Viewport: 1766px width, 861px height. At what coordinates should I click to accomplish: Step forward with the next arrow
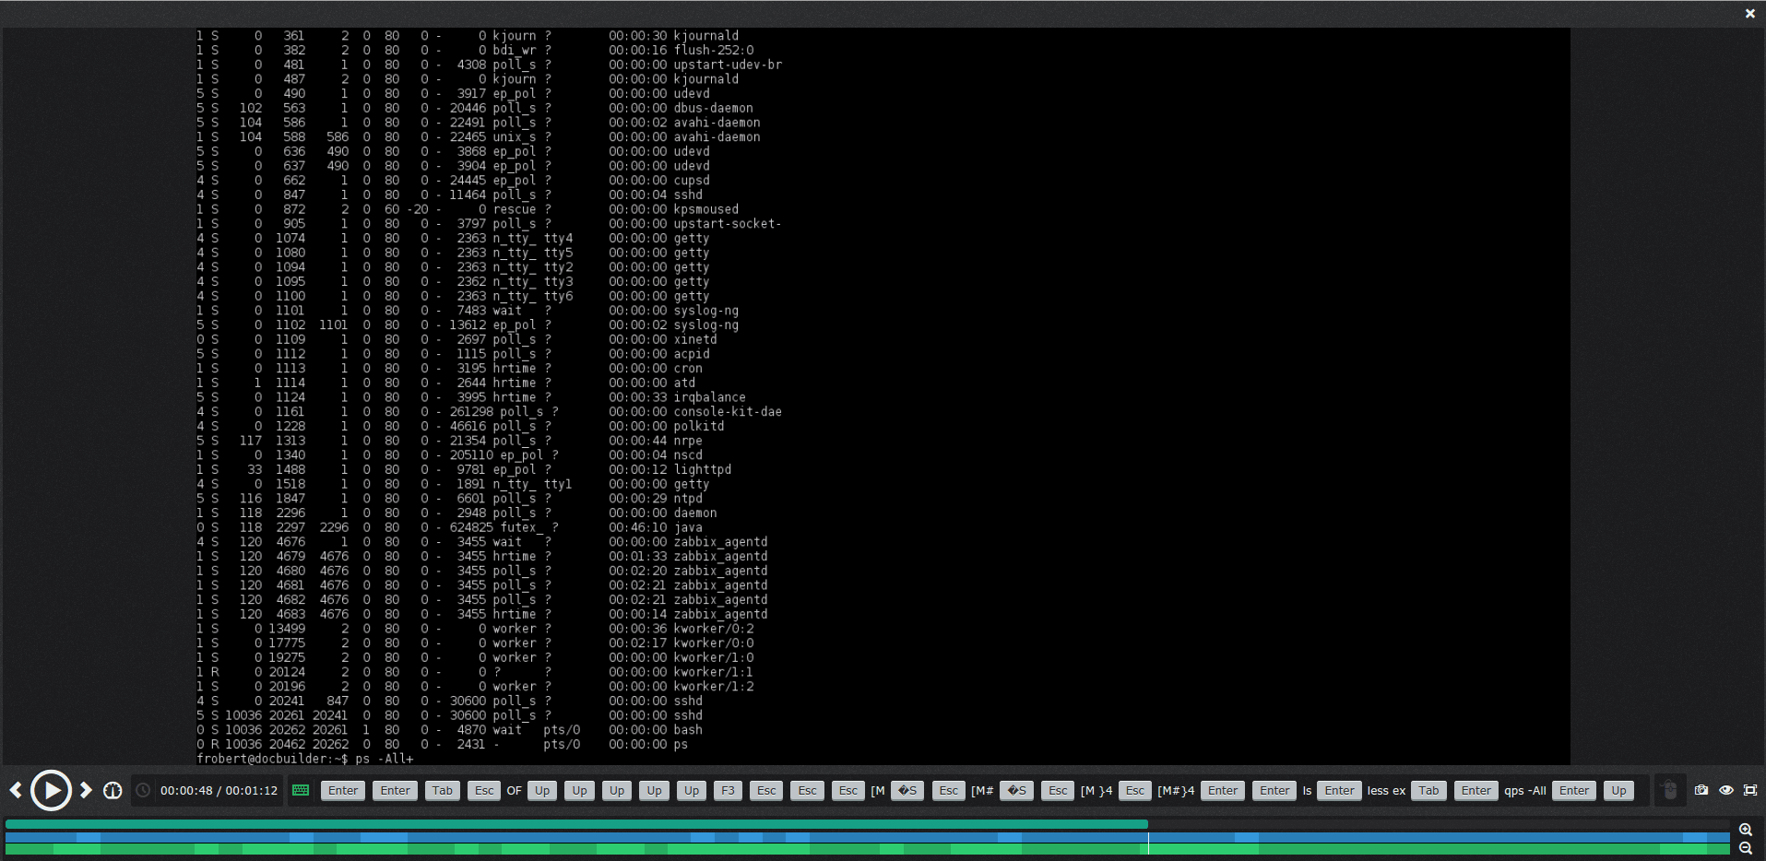(x=86, y=790)
